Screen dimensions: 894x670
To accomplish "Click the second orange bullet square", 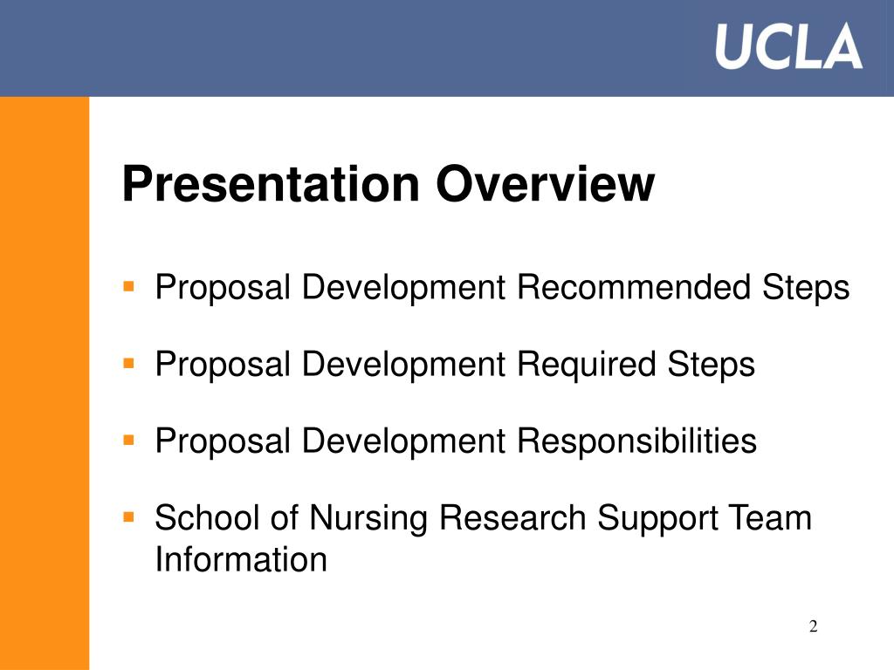I will coord(129,363).
